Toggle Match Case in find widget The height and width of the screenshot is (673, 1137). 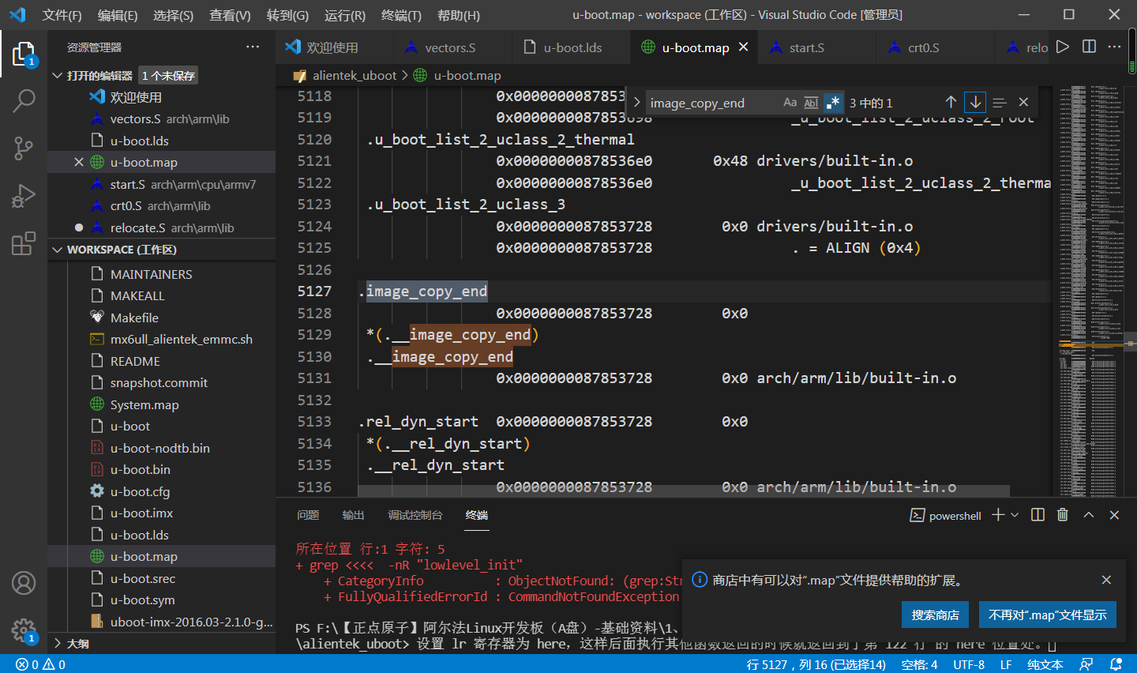[790, 103]
